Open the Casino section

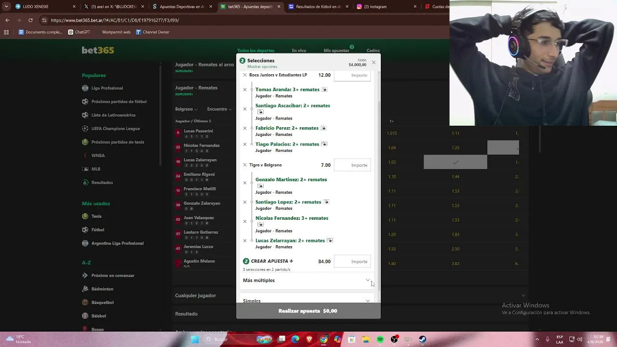pos(373,51)
